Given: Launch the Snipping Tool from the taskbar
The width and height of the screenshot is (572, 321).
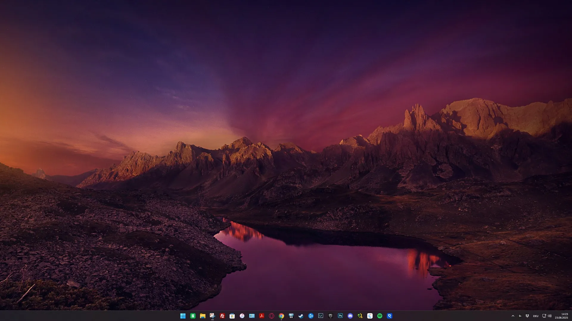Looking at the screenshot, I should point(212,316).
